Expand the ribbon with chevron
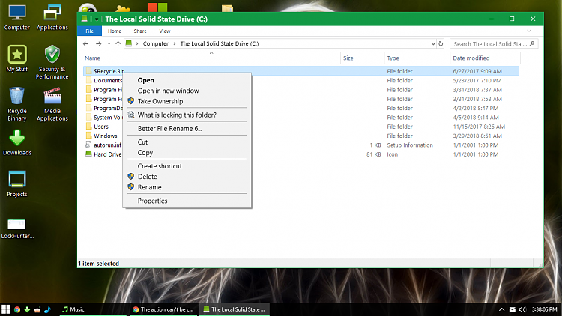 (529, 31)
